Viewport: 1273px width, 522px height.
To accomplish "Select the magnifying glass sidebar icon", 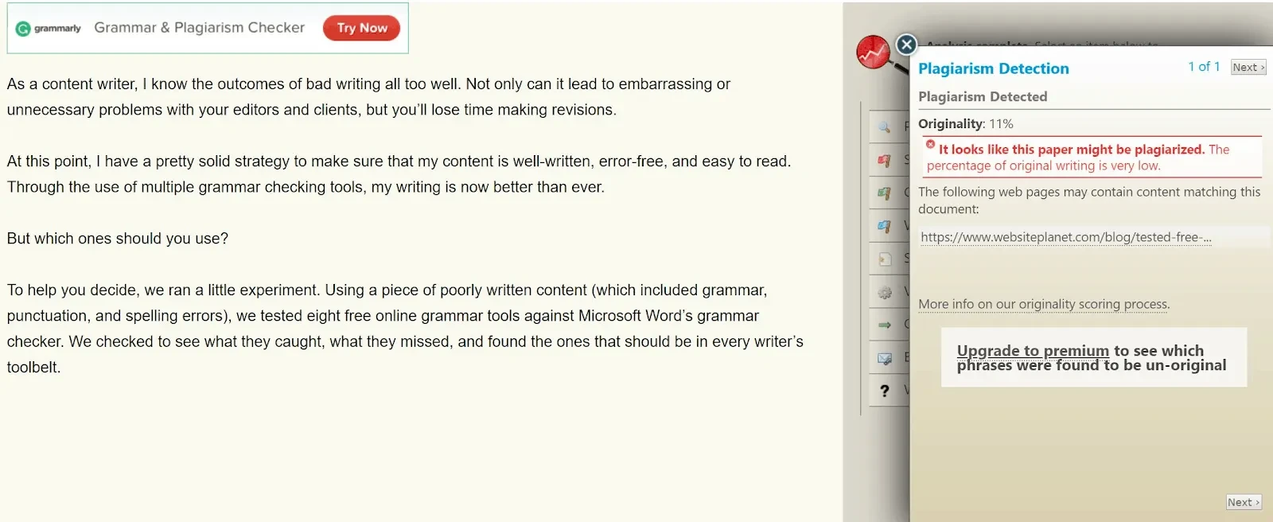I will [884, 127].
